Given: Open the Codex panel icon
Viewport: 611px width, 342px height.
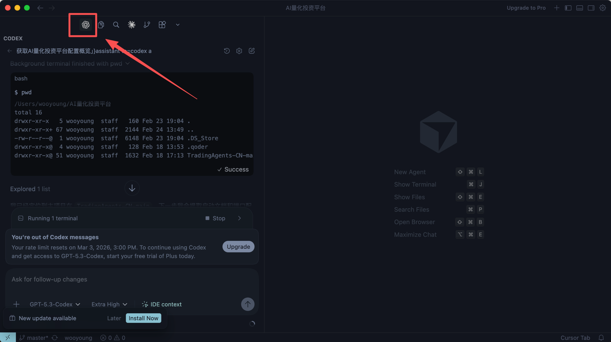Looking at the screenshot, I should (85, 25).
